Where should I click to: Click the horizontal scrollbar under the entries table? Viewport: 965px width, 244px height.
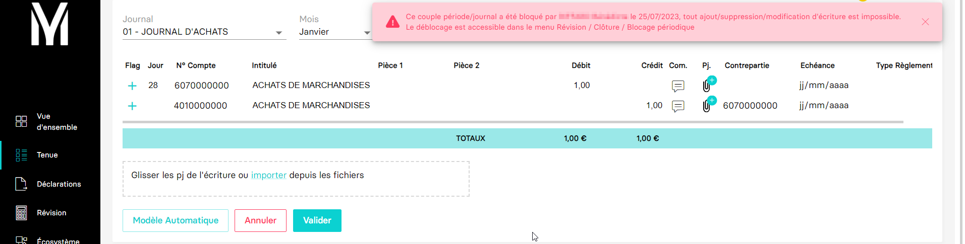pyautogui.click(x=513, y=122)
